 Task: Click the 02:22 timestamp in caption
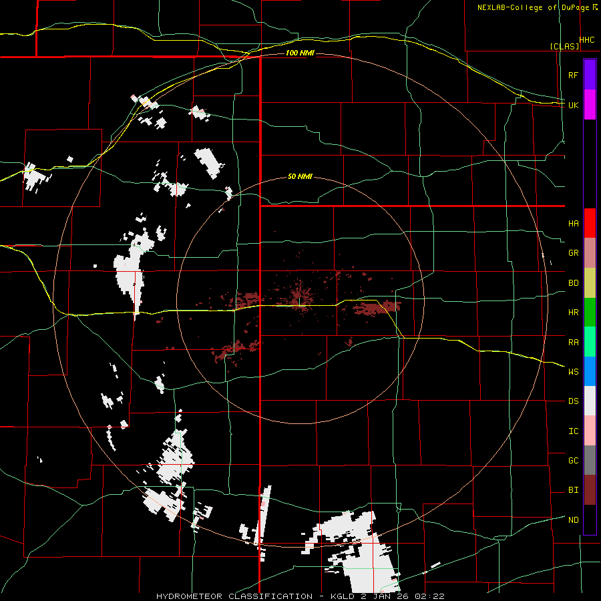[431, 596]
